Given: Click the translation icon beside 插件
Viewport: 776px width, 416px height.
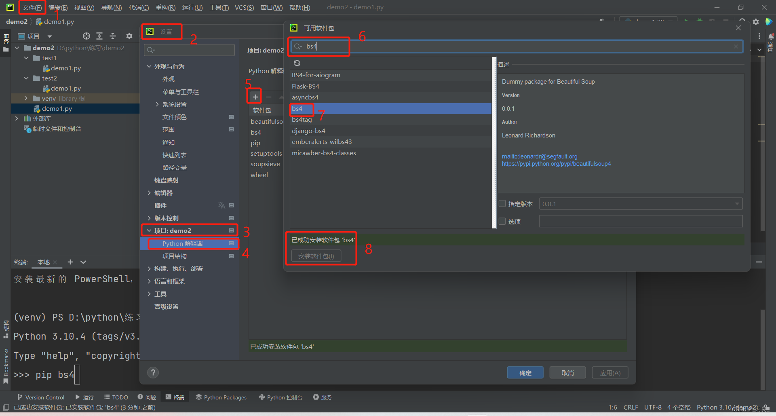Looking at the screenshot, I should (x=221, y=205).
